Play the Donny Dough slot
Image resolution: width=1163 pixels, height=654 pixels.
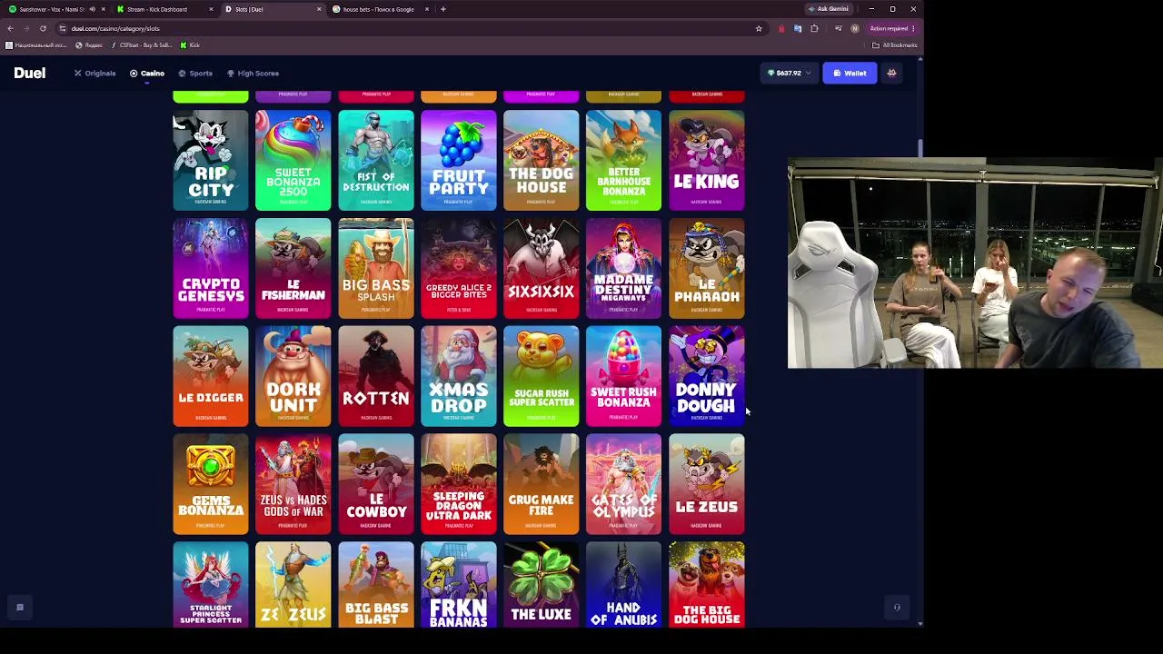[x=707, y=376]
